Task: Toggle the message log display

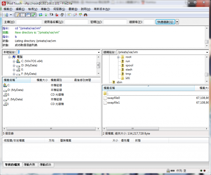Action: tap(17, 15)
